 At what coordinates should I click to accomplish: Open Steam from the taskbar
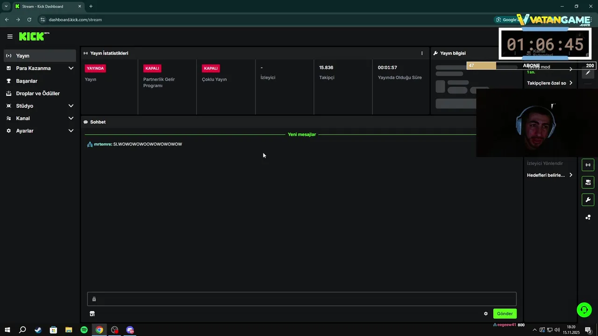38,330
